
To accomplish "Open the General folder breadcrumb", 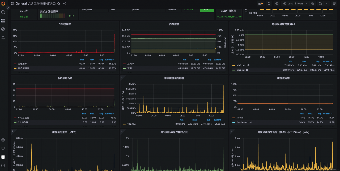I will [x=21, y=4].
